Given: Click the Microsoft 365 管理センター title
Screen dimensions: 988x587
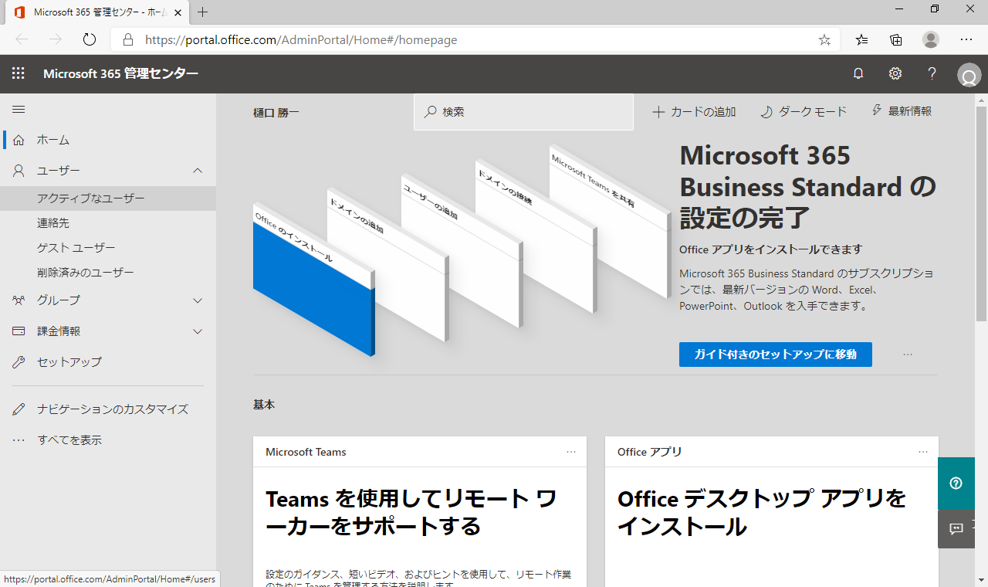Looking at the screenshot, I should (120, 73).
